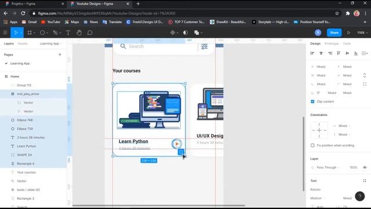Viewport: 371px width, 209px height.
Task: Click the Align vertical centers icon
Action: coord(347,53)
